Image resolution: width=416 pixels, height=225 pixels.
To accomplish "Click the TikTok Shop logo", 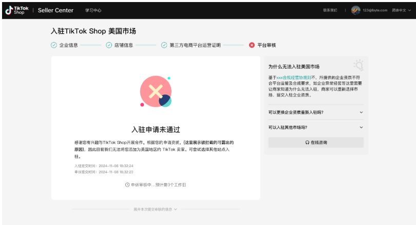I will 17,10.
